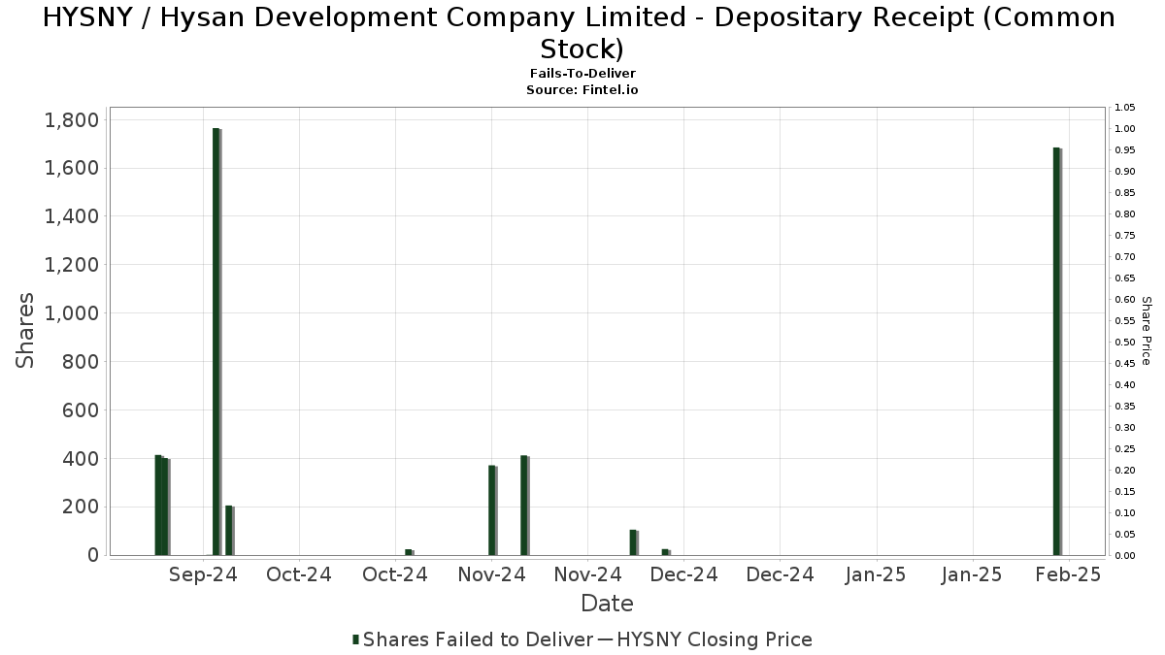
Task: Click the 1.00 share price tick label
Action: pyautogui.click(x=1125, y=129)
